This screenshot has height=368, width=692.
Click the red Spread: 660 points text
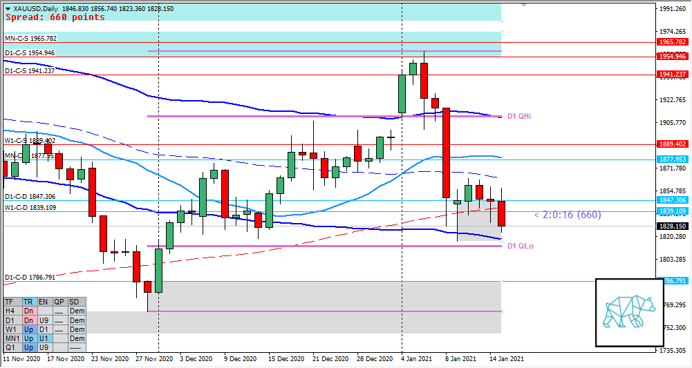[x=55, y=17]
